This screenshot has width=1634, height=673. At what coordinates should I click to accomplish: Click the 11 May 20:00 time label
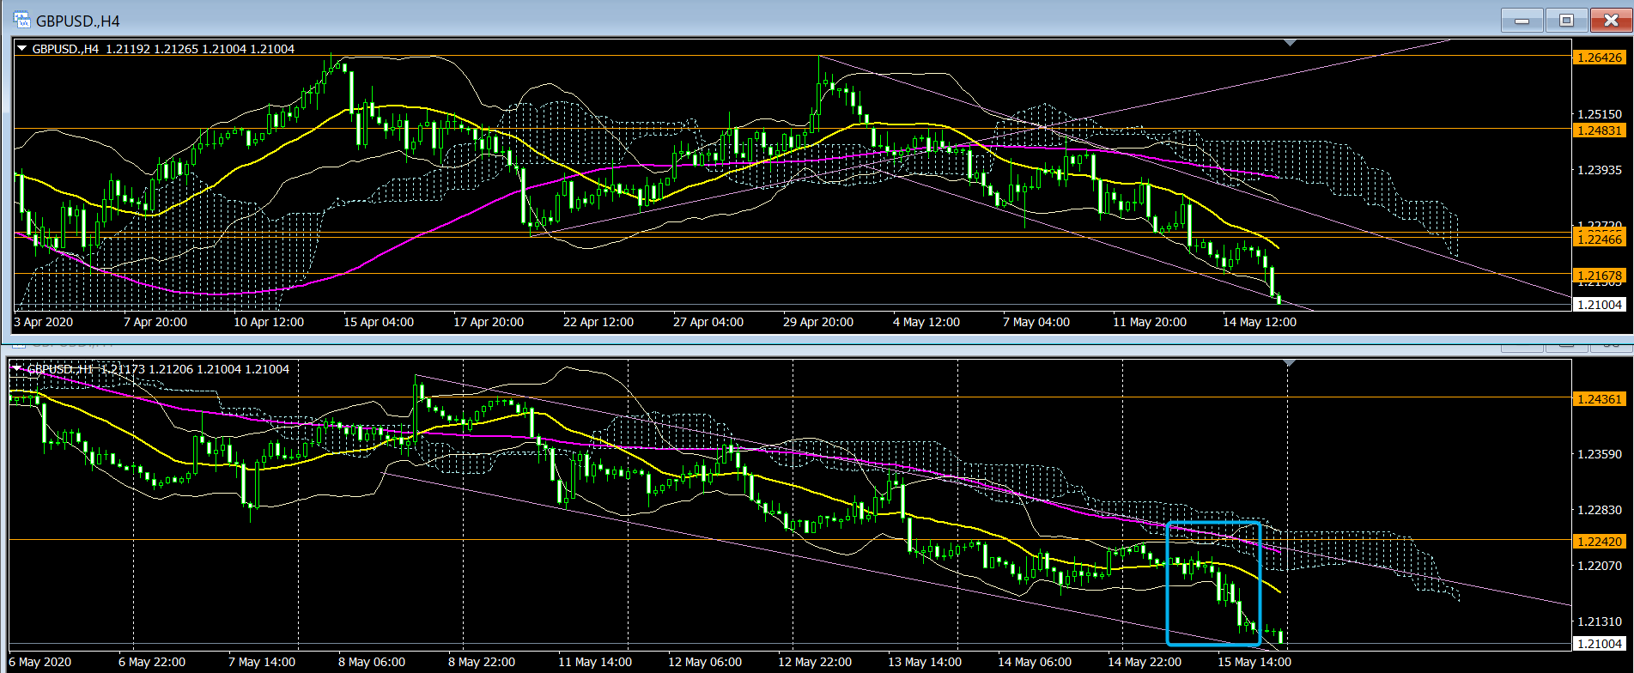point(1150,322)
